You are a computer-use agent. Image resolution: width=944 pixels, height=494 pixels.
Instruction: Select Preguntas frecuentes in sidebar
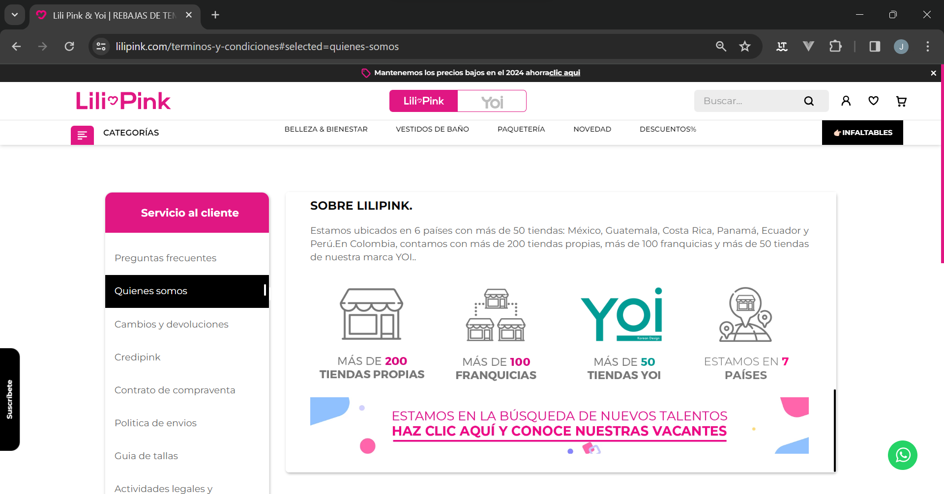pyautogui.click(x=187, y=258)
